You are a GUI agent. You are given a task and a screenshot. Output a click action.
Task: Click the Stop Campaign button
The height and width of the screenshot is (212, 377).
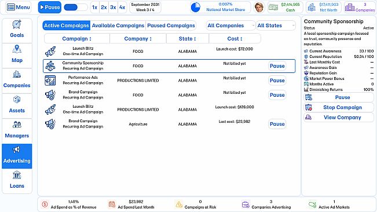pyautogui.click(x=339, y=107)
